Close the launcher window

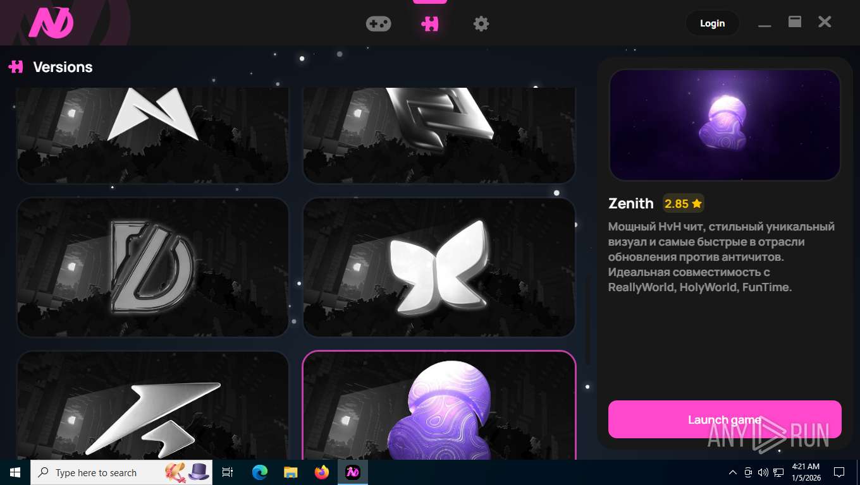(825, 22)
